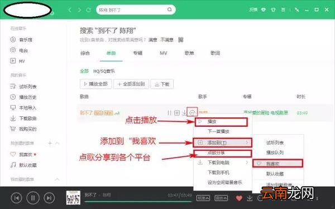Pause from the song row's pause icon
Viewport: 335px width, 209px height.
(x=169, y=113)
